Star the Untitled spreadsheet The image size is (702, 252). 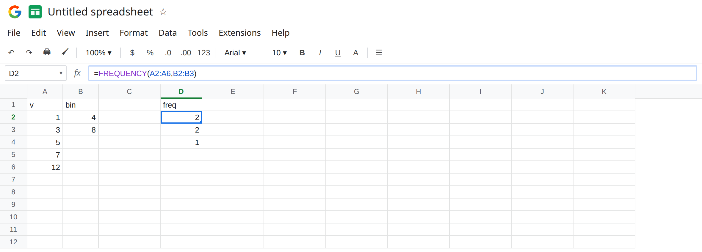click(x=163, y=12)
